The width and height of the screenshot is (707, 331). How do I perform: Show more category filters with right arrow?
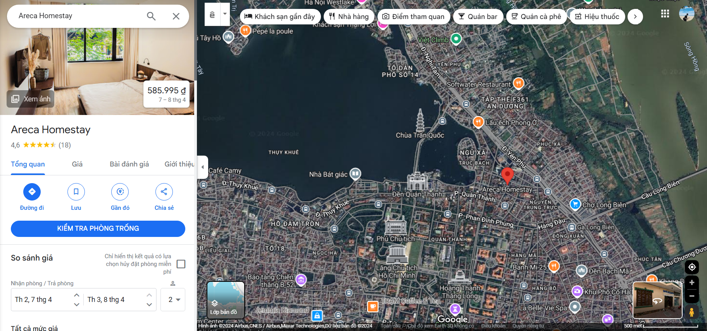(635, 17)
